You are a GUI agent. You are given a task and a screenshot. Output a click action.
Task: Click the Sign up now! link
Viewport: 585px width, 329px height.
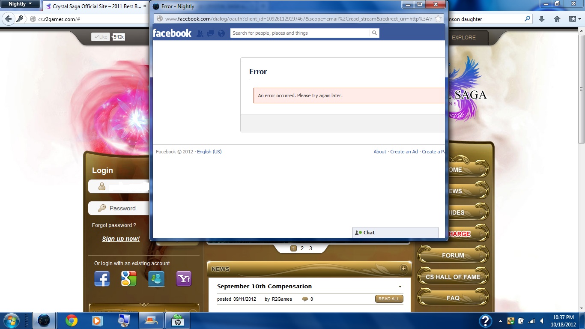point(121,239)
